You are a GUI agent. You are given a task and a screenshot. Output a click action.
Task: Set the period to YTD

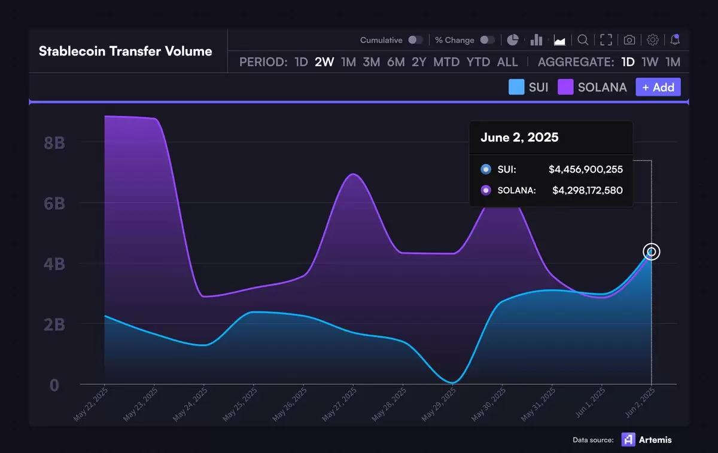pyautogui.click(x=478, y=62)
